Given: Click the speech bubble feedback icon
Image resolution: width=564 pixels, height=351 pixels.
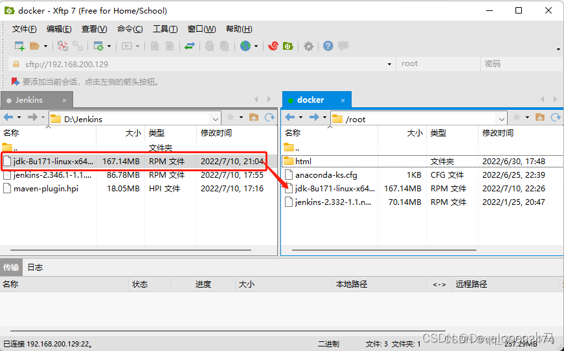Looking at the screenshot, I should click(343, 46).
